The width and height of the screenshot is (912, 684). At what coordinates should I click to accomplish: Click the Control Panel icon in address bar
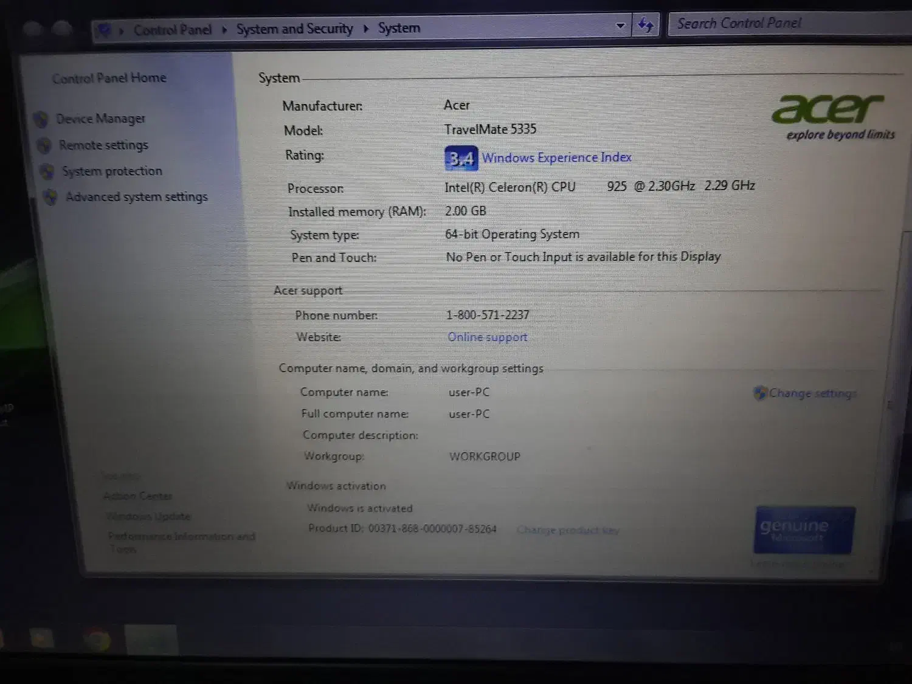(104, 30)
